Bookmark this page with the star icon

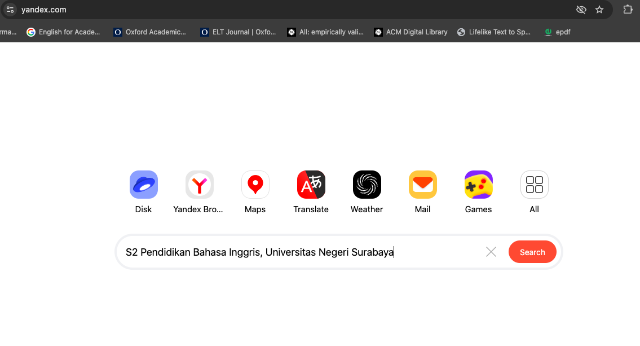pos(599,10)
